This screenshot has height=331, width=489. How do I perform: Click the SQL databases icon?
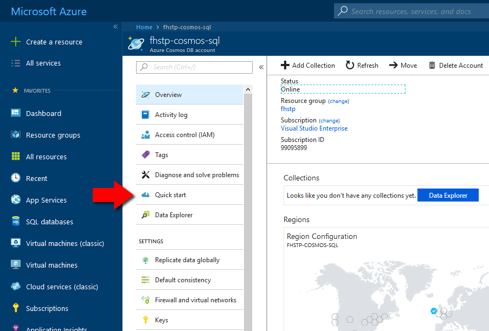pos(16,221)
